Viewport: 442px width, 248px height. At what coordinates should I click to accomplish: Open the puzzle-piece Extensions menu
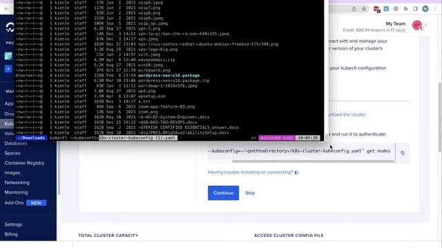pyautogui.click(x=405, y=9)
